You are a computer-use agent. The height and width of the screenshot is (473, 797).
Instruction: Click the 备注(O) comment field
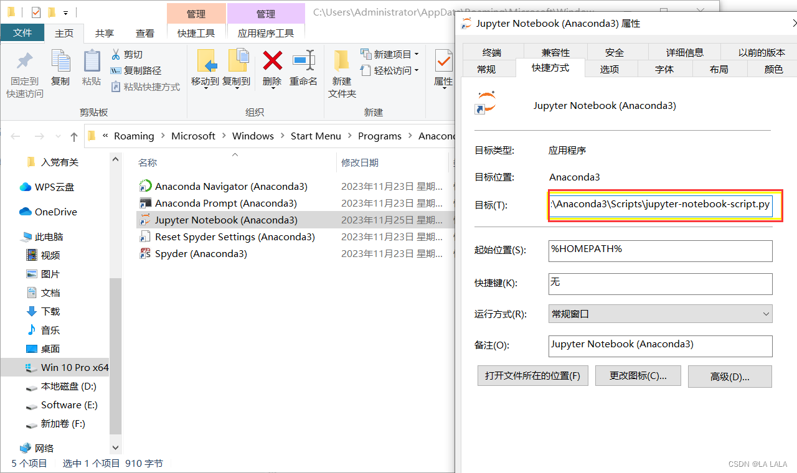[x=660, y=346]
